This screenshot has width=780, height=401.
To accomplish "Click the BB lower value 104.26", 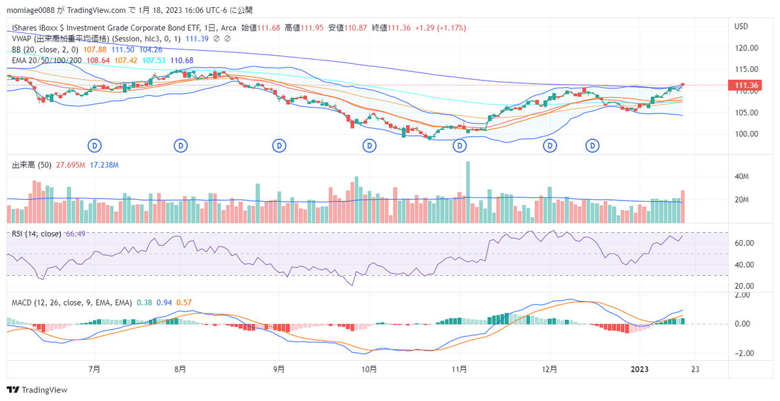I will (x=150, y=49).
